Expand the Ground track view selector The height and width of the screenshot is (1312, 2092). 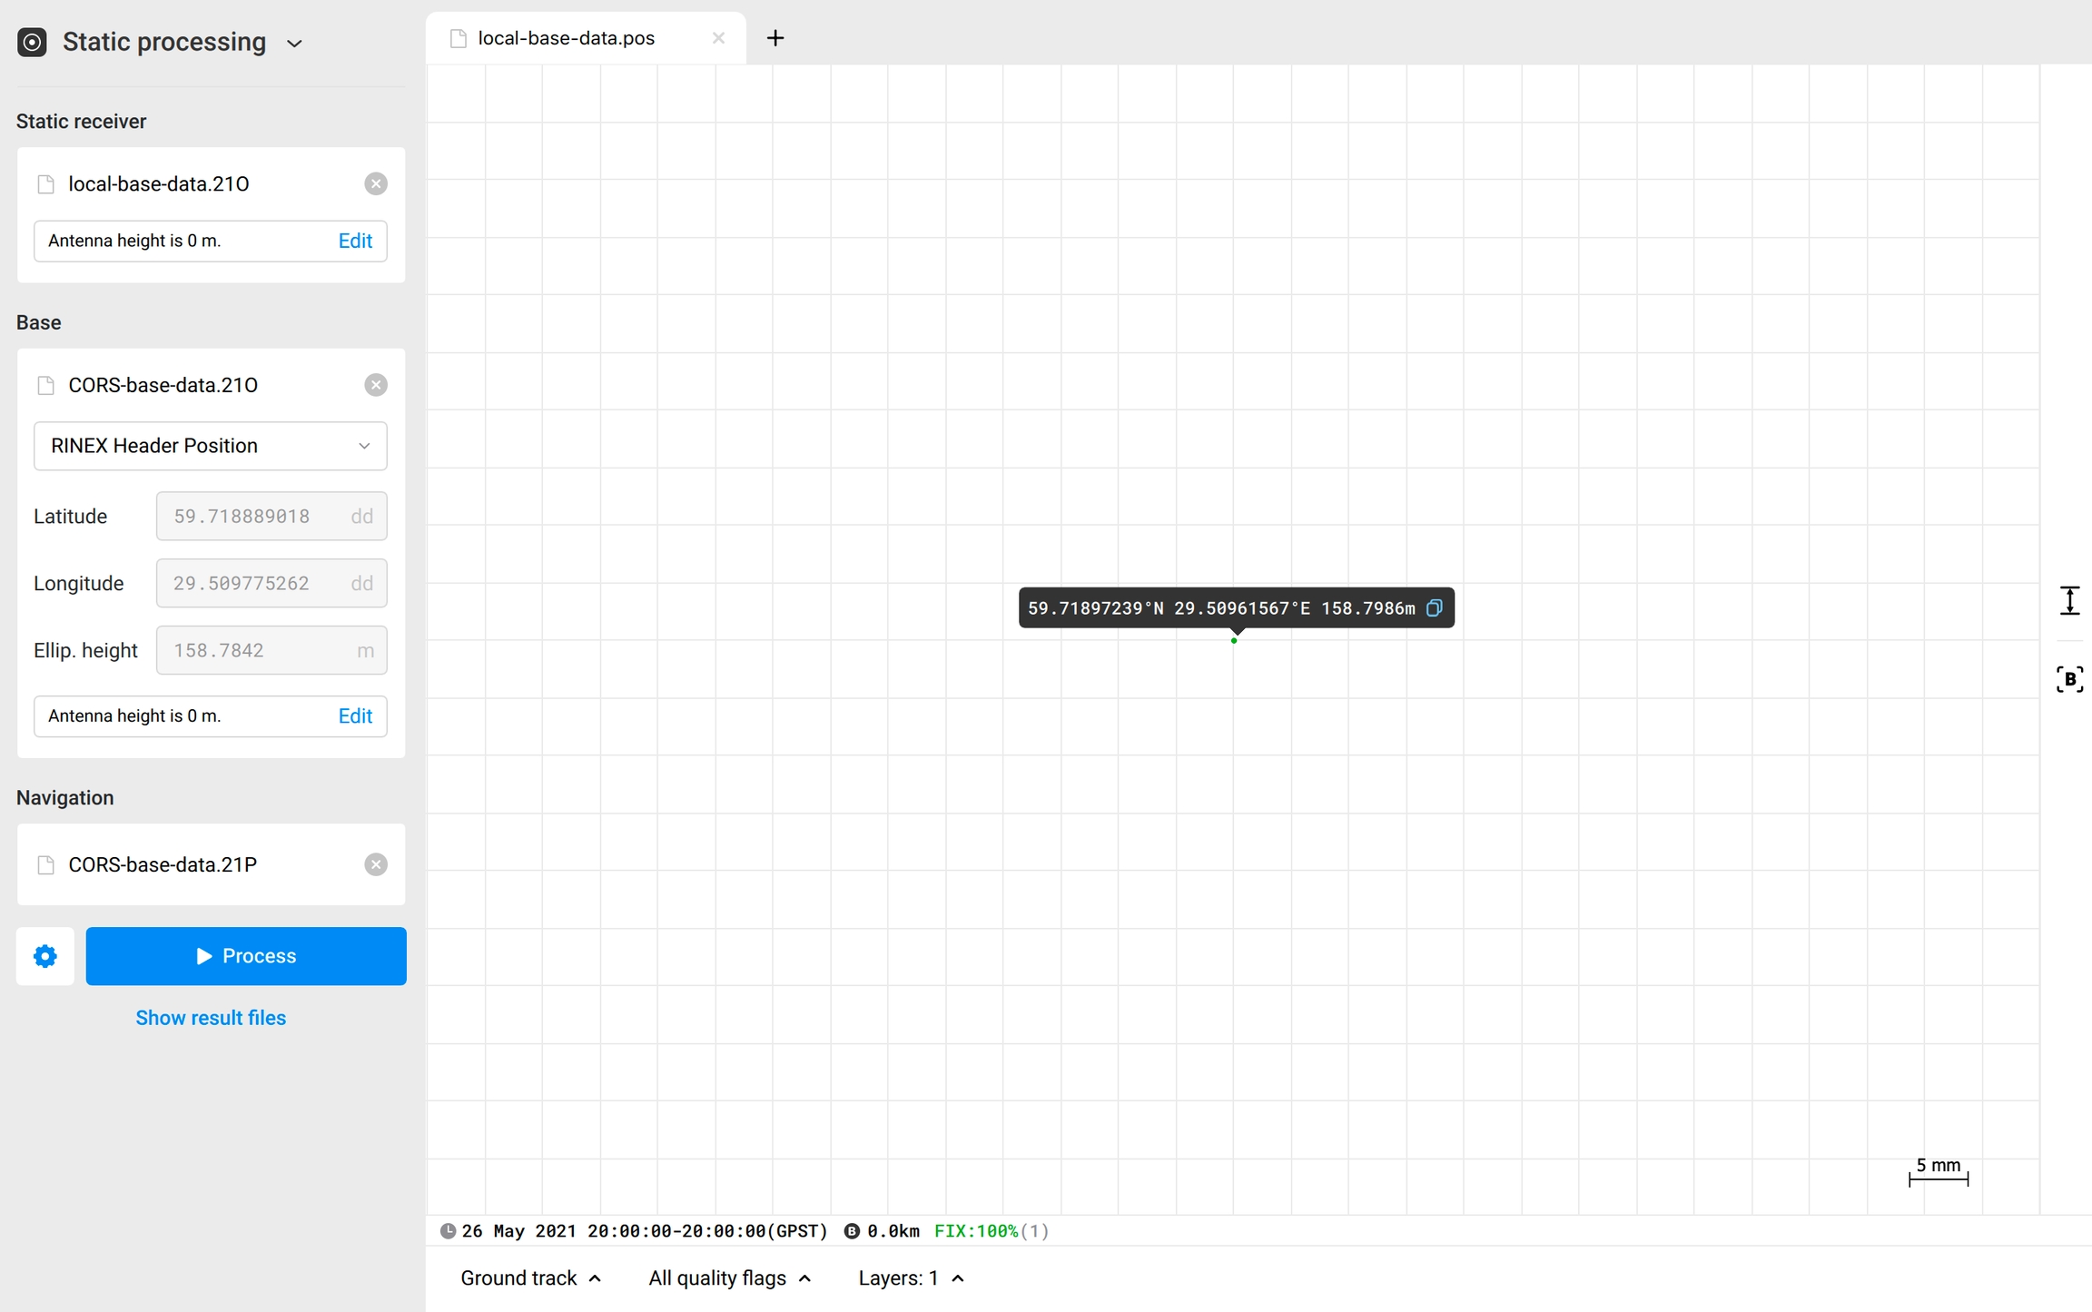[530, 1278]
